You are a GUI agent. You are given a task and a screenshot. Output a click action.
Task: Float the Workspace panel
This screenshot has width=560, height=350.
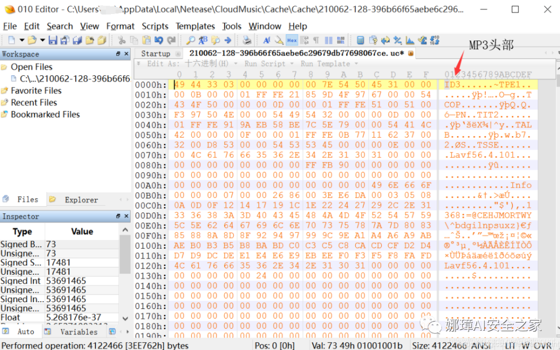(118, 54)
